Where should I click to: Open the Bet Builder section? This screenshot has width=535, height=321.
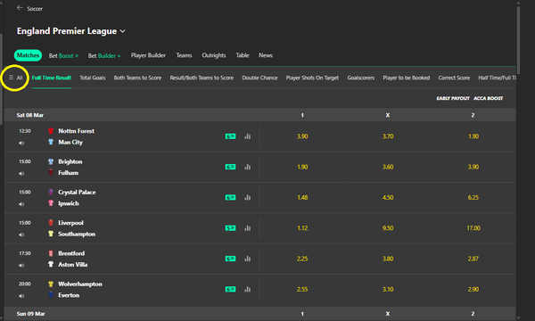104,55
